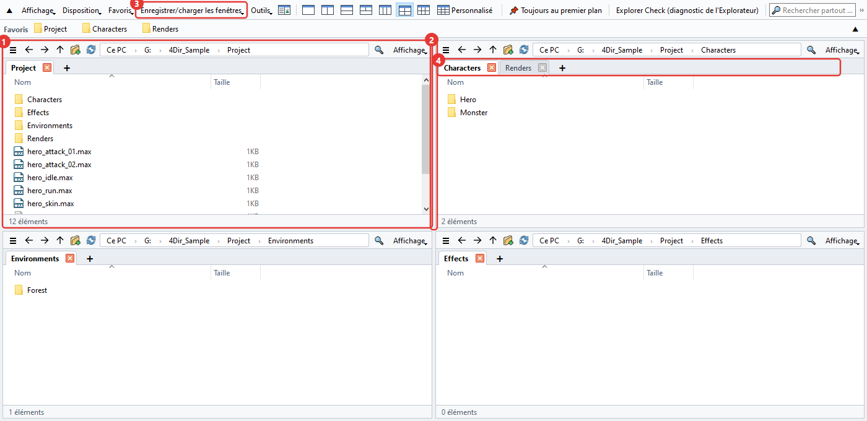Image resolution: width=867 pixels, height=421 pixels.
Task: Collapse the toolbar with the top-left triangle
Action: tap(9, 11)
